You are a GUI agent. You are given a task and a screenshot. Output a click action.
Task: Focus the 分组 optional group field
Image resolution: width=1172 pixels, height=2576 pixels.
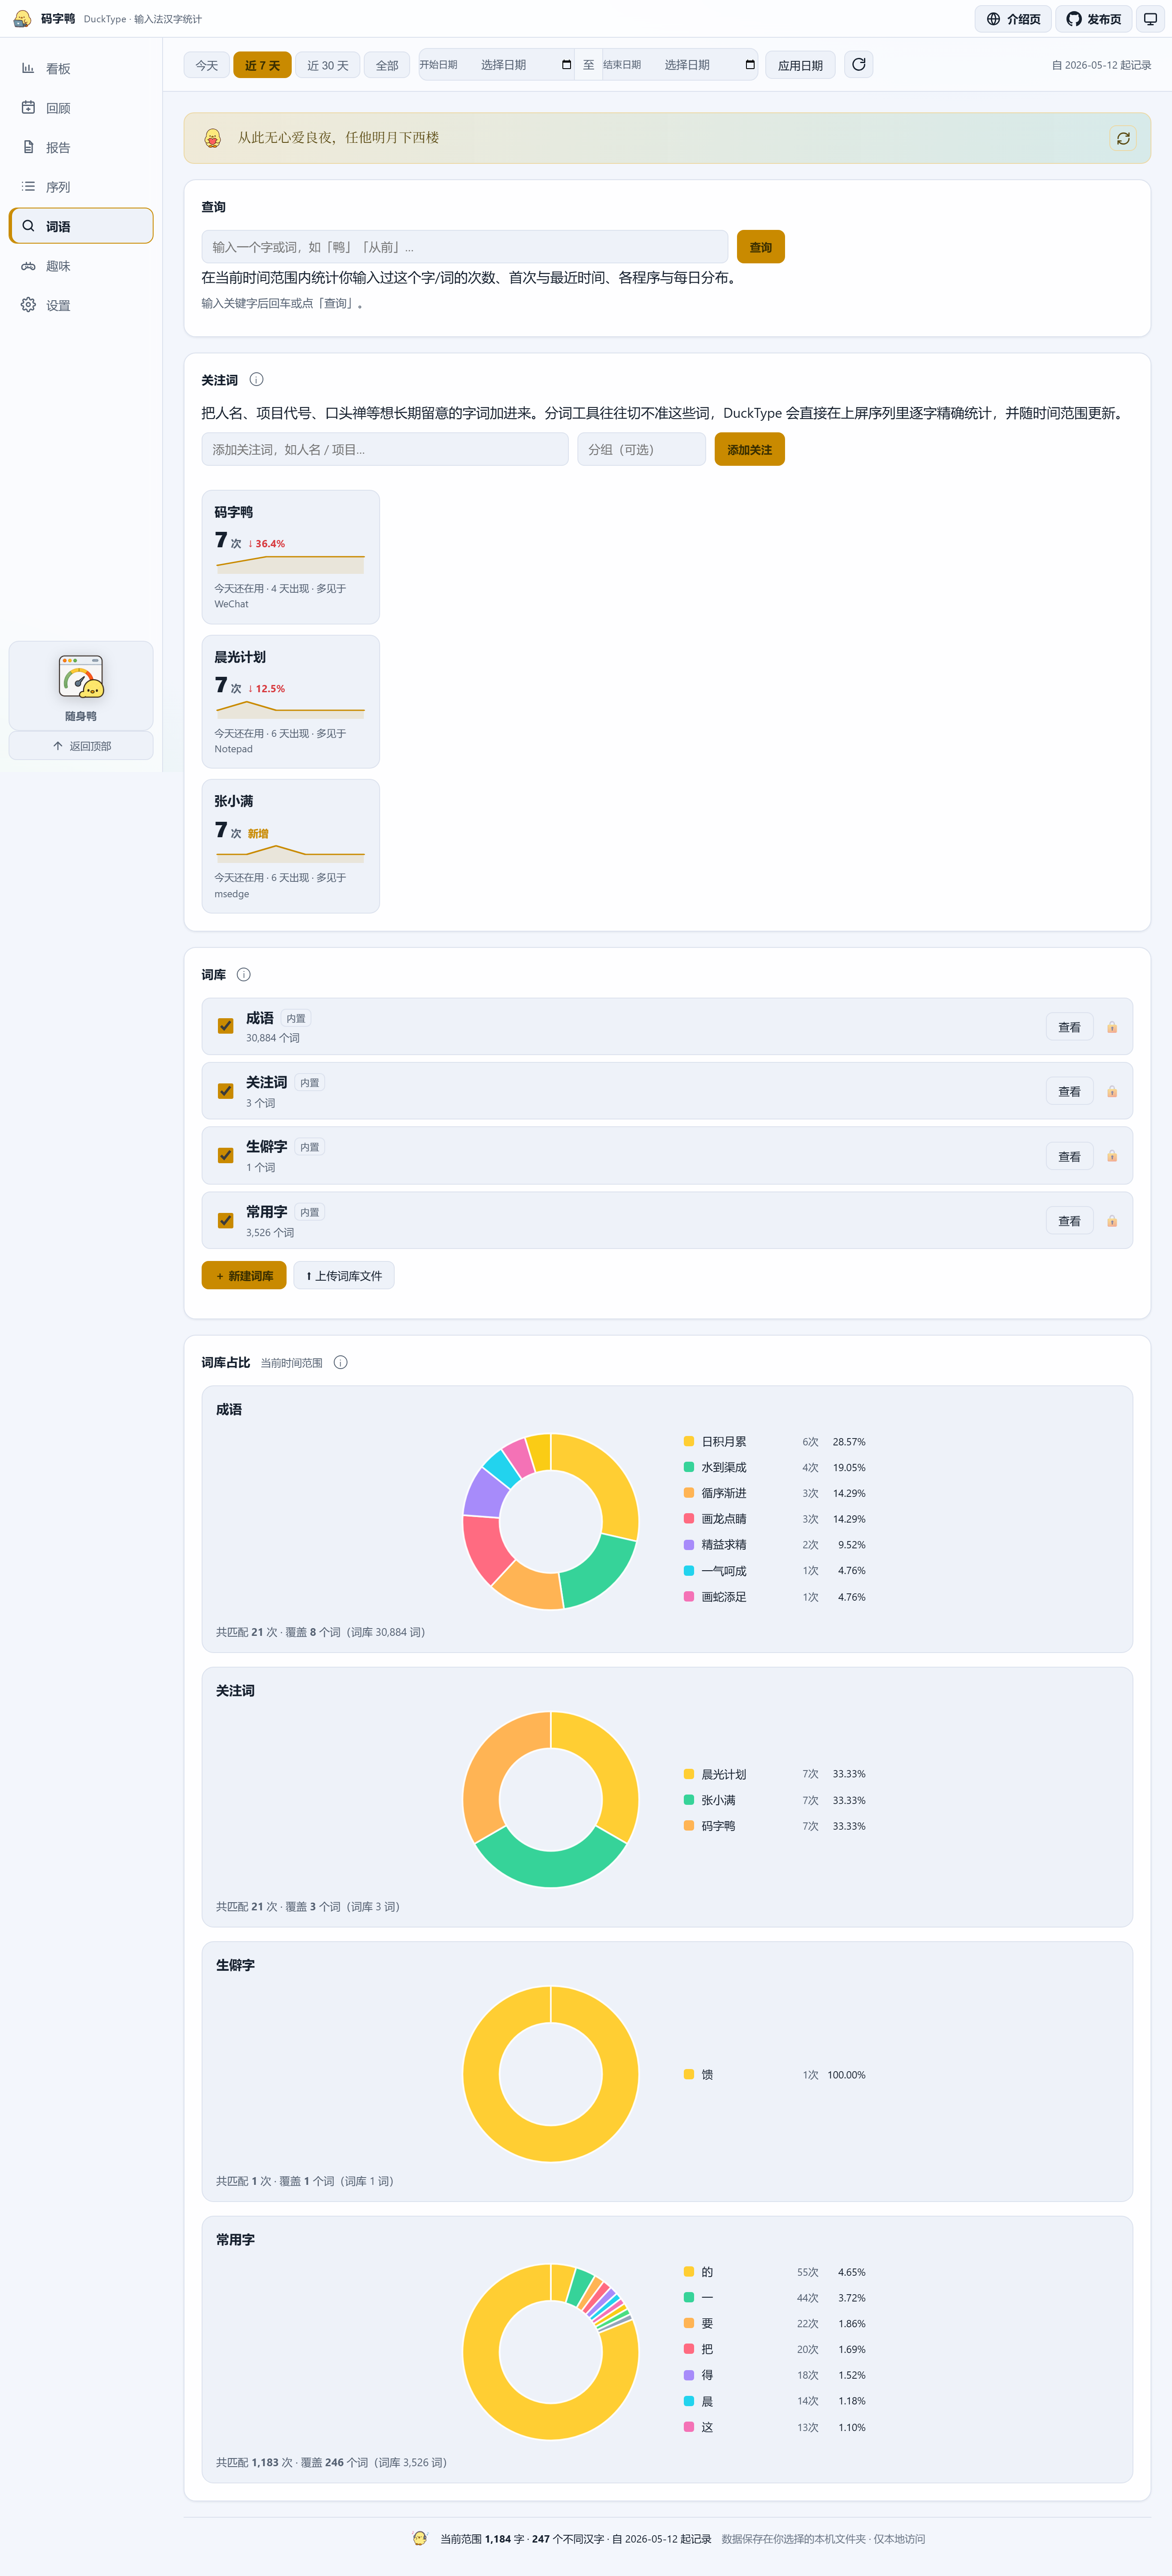pos(641,449)
